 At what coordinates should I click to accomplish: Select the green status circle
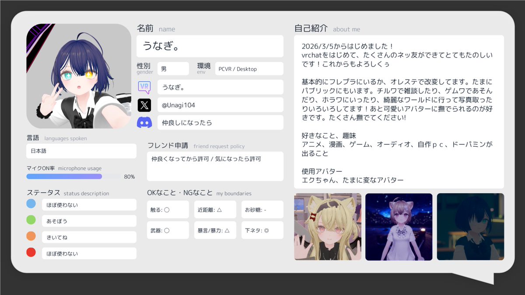[x=31, y=220]
